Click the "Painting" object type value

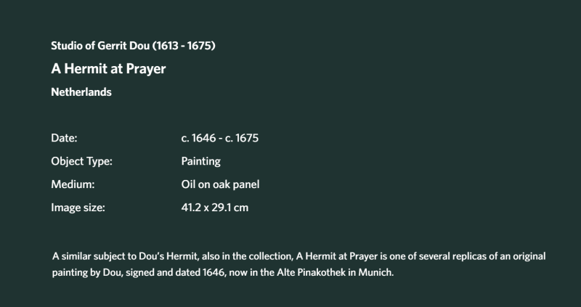[x=201, y=161]
